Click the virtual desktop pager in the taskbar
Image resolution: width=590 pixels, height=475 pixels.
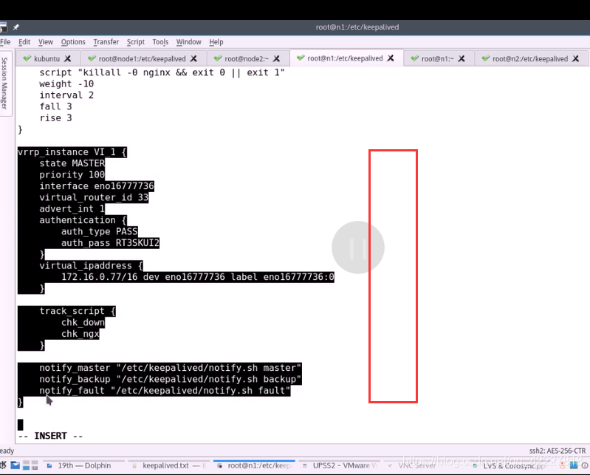point(30,465)
